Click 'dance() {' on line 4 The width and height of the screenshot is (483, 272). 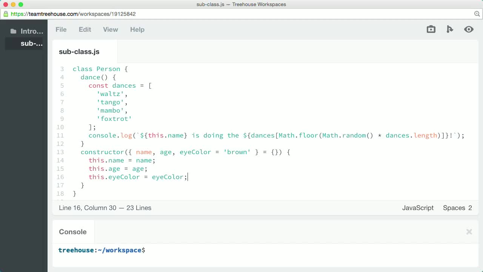(x=98, y=77)
